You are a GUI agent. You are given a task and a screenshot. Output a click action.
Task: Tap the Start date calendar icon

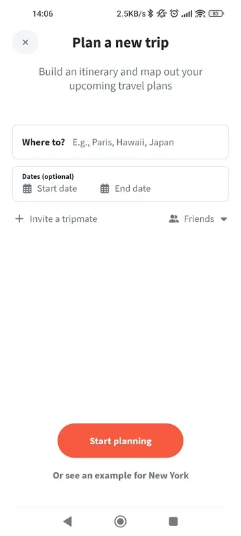click(x=27, y=188)
